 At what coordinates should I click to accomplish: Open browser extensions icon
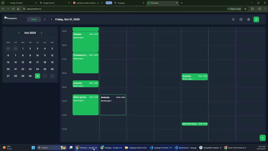click(253, 9)
